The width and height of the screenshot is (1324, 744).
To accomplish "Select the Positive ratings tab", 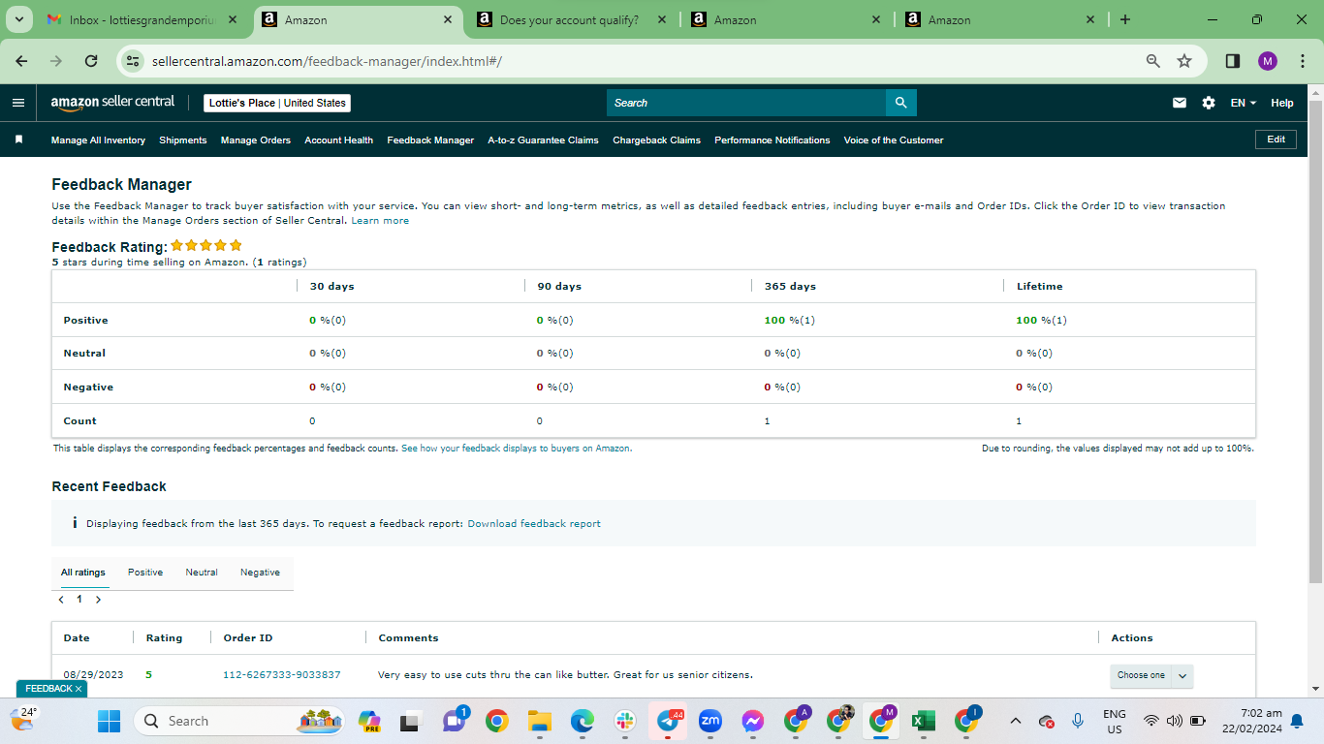I will 145,573.
